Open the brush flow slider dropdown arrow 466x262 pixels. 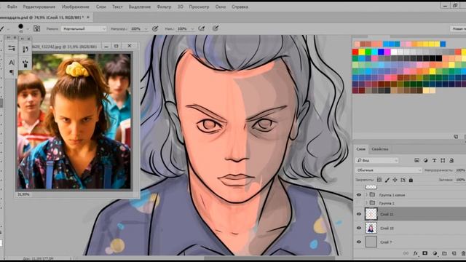[x=192, y=29]
